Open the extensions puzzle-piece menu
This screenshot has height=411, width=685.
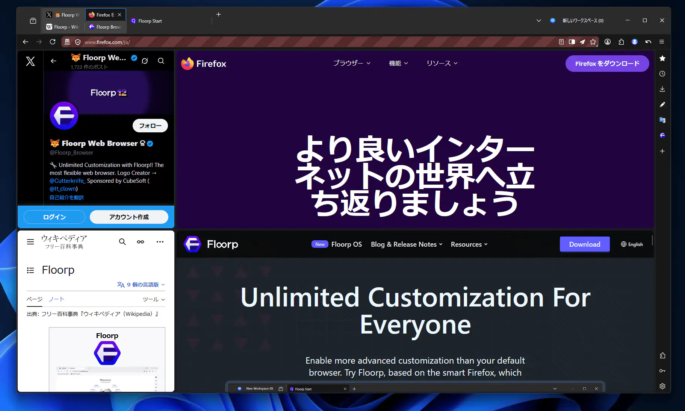[621, 42]
